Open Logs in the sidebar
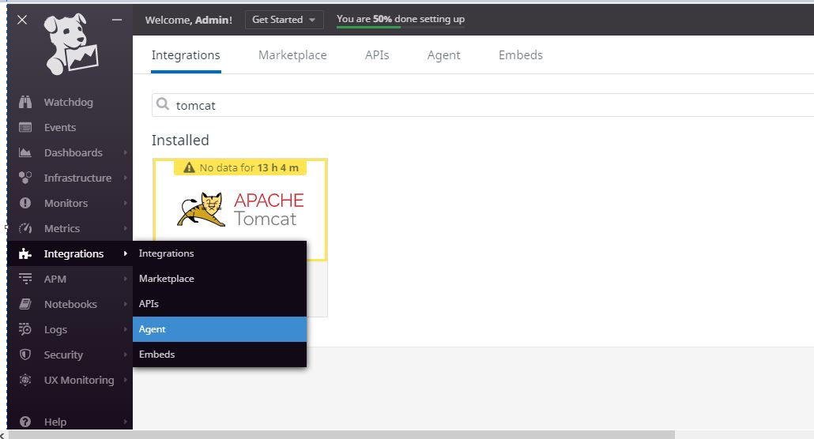814x439 pixels. point(55,329)
